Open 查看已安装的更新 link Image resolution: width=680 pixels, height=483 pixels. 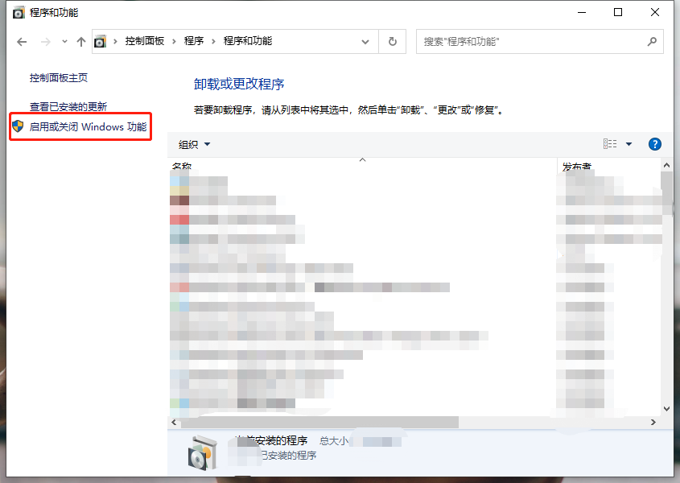pyautogui.click(x=68, y=106)
